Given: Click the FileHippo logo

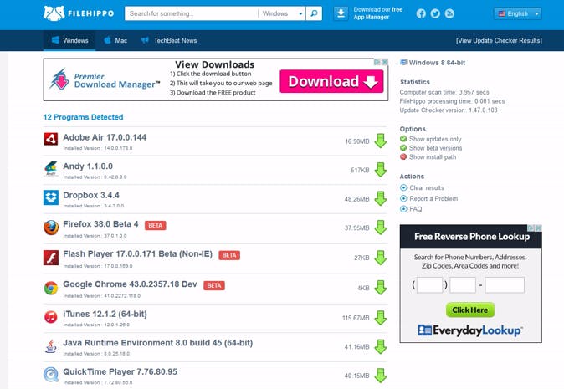Looking at the screenshot, I should (x=79, y=13).
